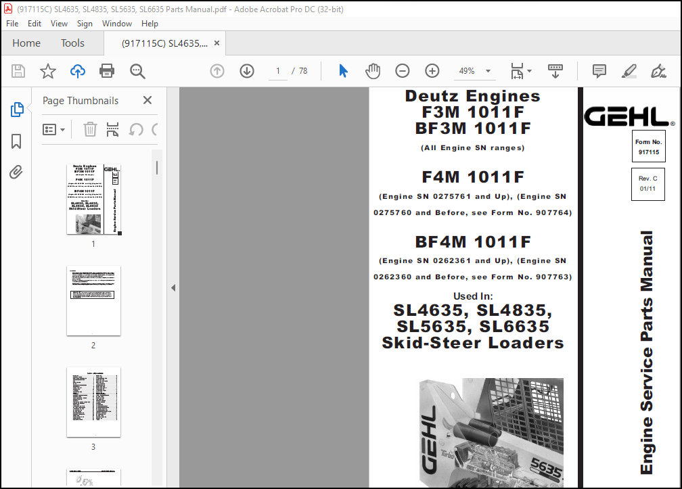Click the 'Deutz Engines' heading

tap(473, 95)
